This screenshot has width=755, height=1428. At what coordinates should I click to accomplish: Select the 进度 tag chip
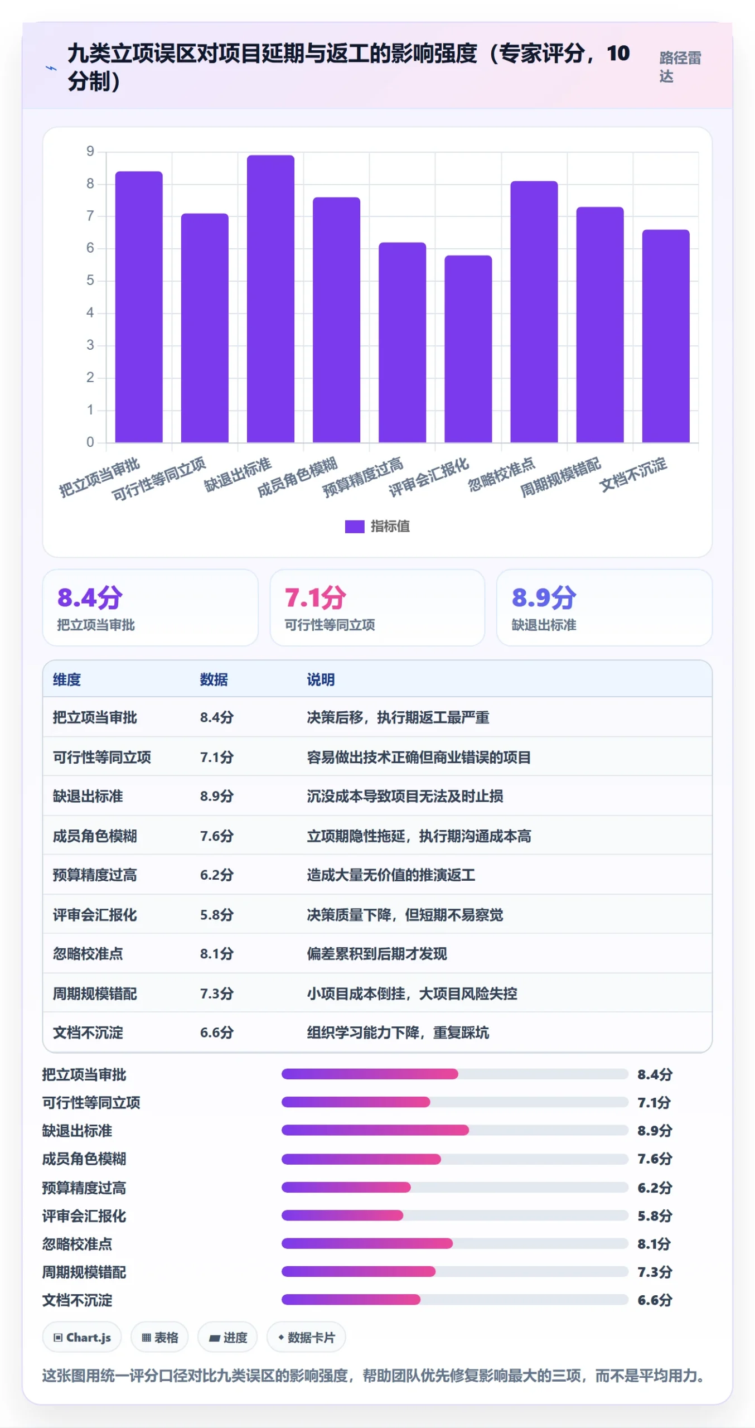click(x=228, y=1337)
